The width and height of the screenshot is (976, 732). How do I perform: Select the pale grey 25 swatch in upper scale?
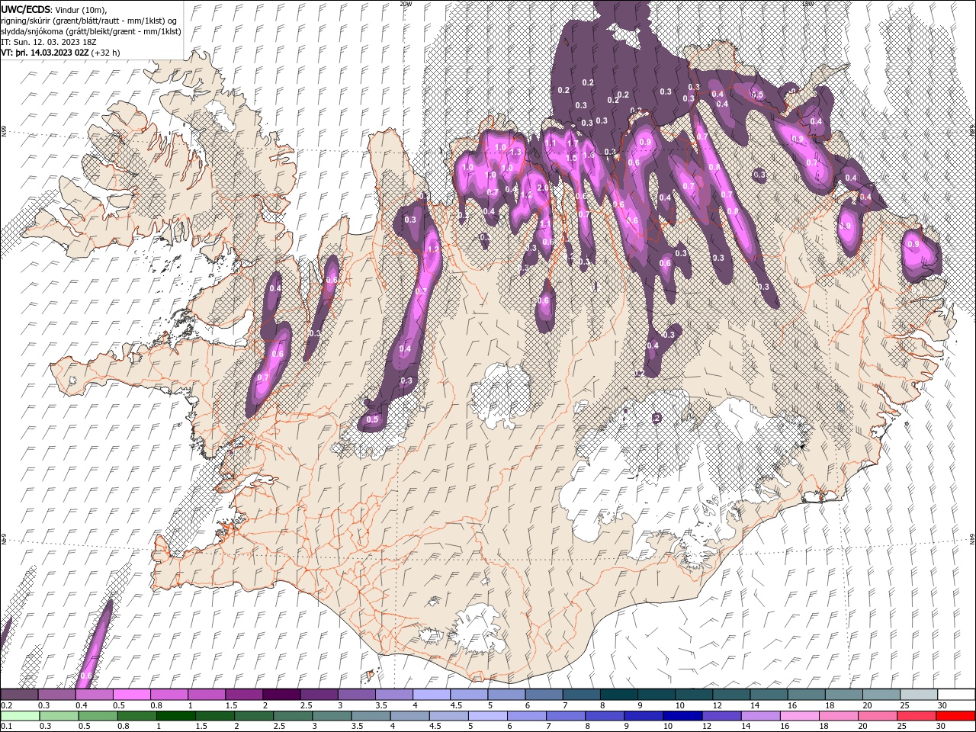tap(919, 695)
